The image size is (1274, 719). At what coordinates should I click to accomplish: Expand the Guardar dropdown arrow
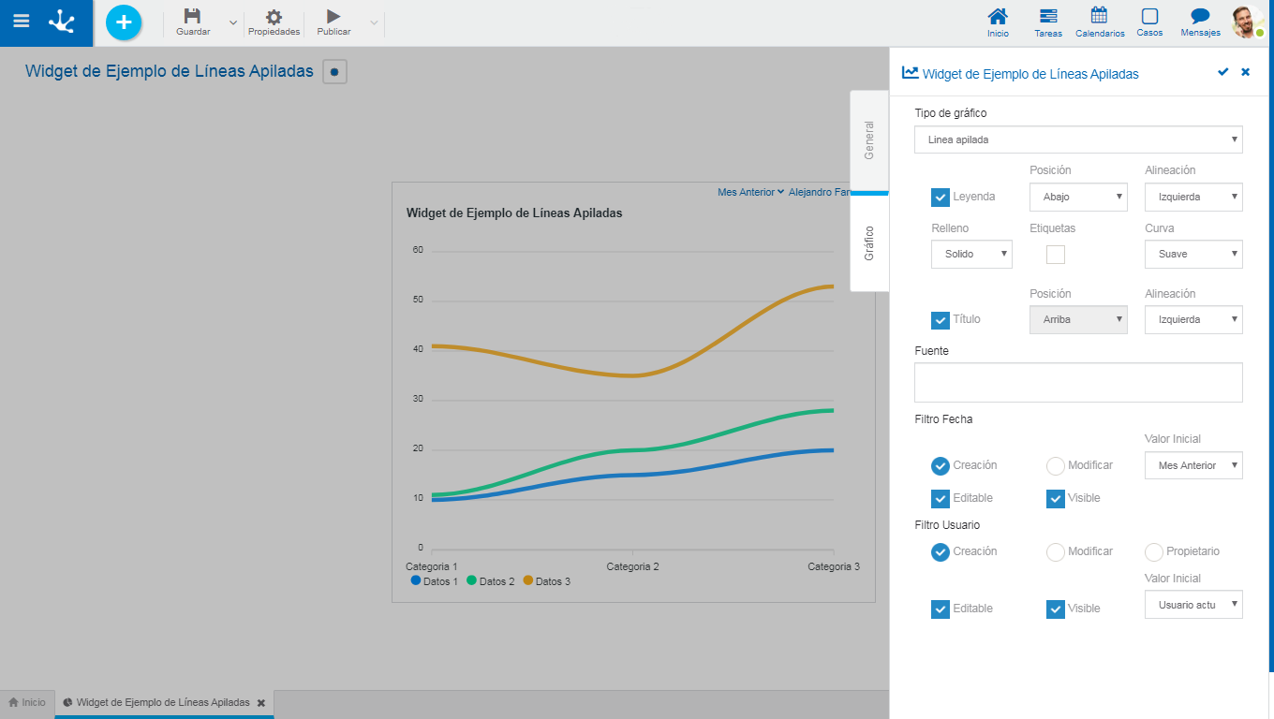(233, 22)
